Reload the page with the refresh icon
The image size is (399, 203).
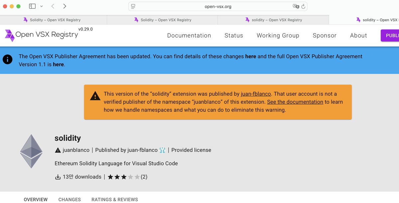(303, 6)
